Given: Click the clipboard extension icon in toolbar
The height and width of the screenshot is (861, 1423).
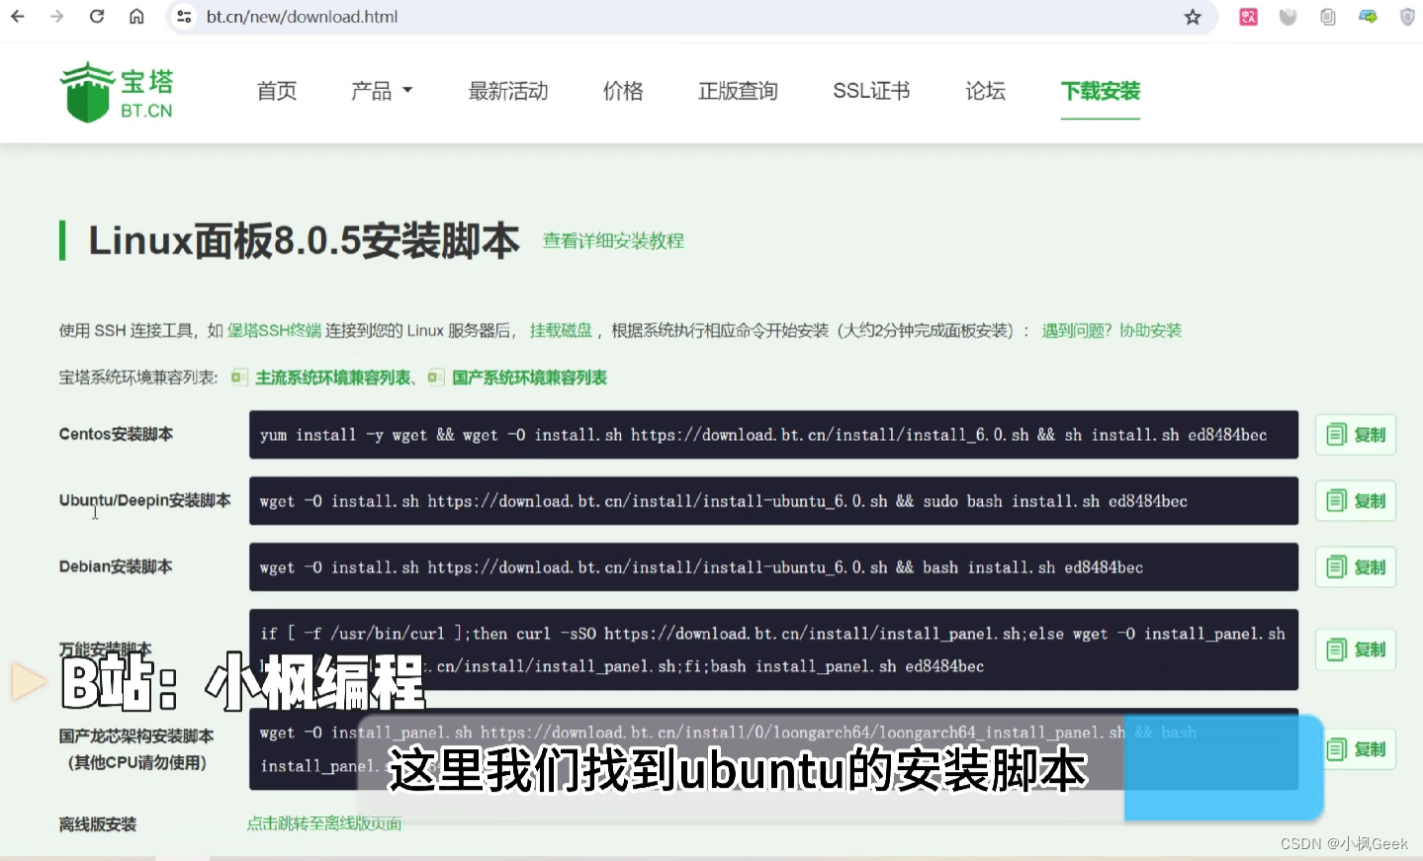Looking at the screenshot, I should pos(1327,17).
